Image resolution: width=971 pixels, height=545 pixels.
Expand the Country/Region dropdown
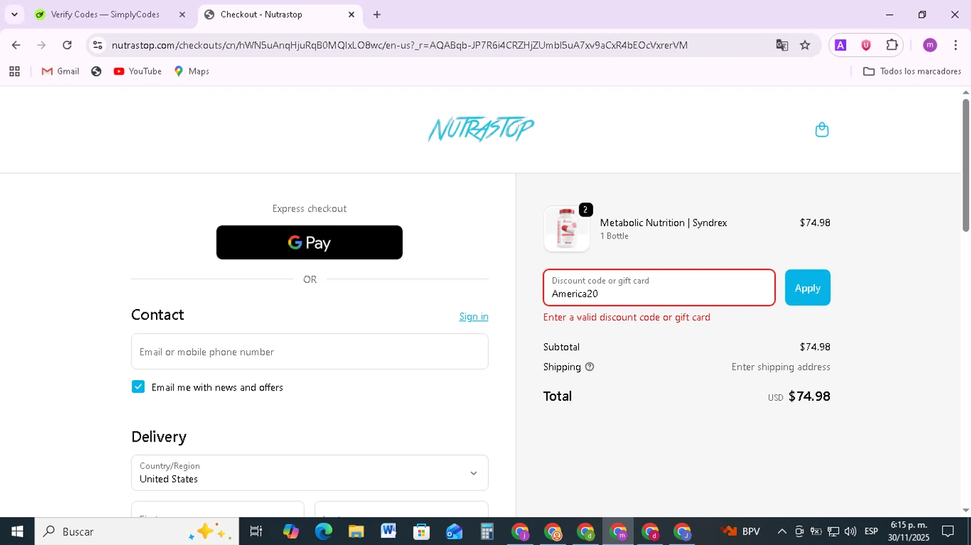point(309,473)
